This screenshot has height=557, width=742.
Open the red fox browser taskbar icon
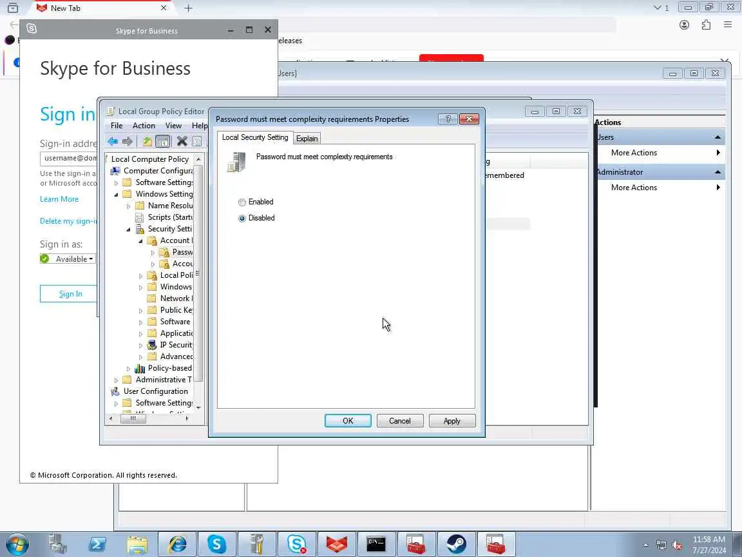(x=336, y=544)
